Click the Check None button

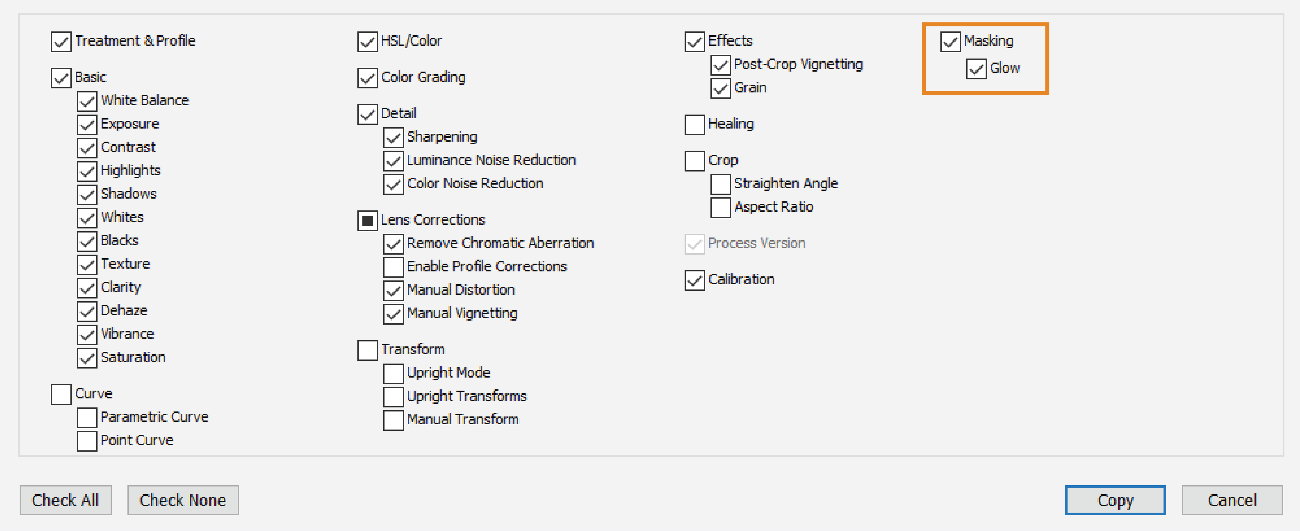pos(183,500)
